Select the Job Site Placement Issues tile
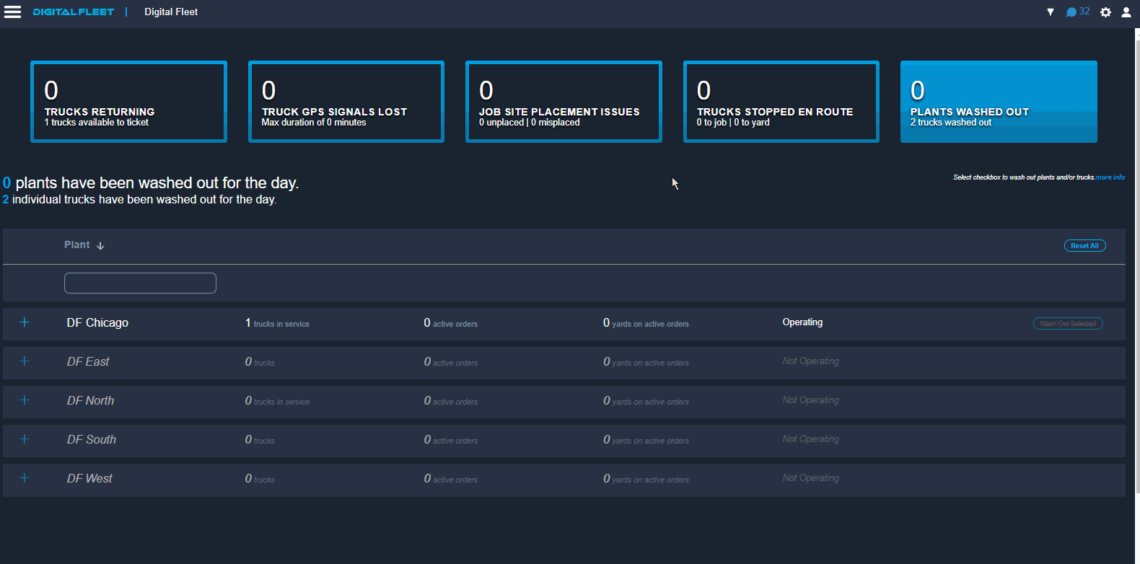This screenshot has height=564, width=1140. 564,102
